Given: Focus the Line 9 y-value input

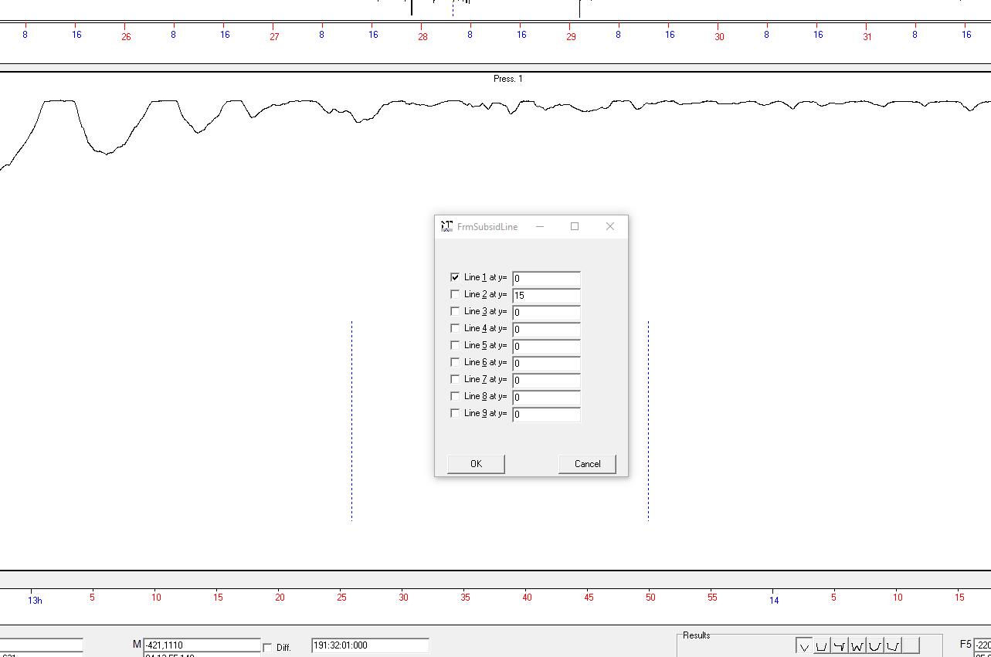Looking at the screenshot, I should click(x=546, y=414).
